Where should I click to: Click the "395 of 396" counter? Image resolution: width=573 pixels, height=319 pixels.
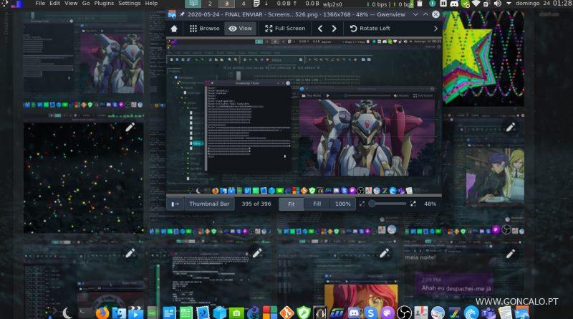pos(256,204)
